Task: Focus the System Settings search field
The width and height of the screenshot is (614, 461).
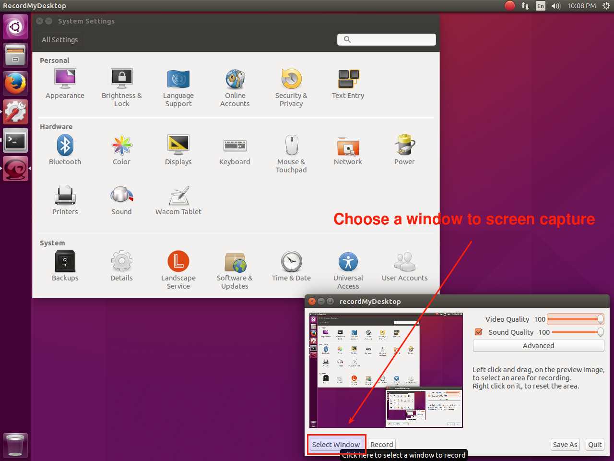Action: pyautogui.click(x=387, y=39)
